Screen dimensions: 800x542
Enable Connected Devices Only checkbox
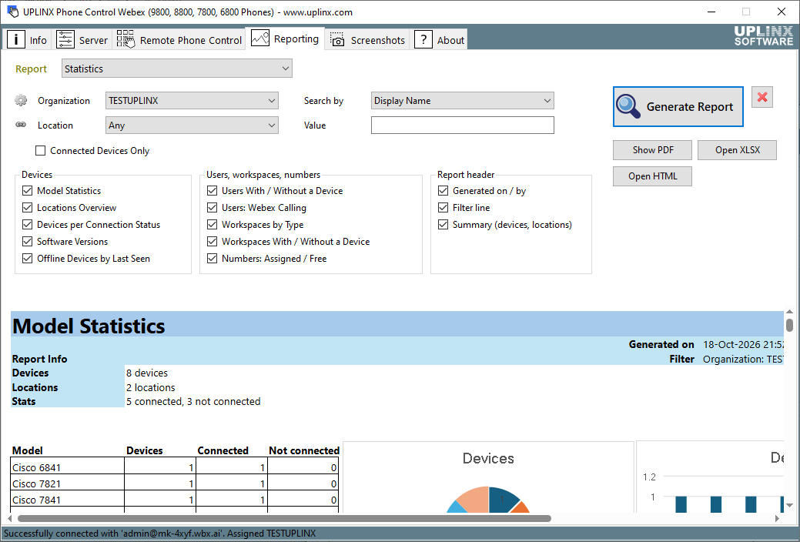40,151
